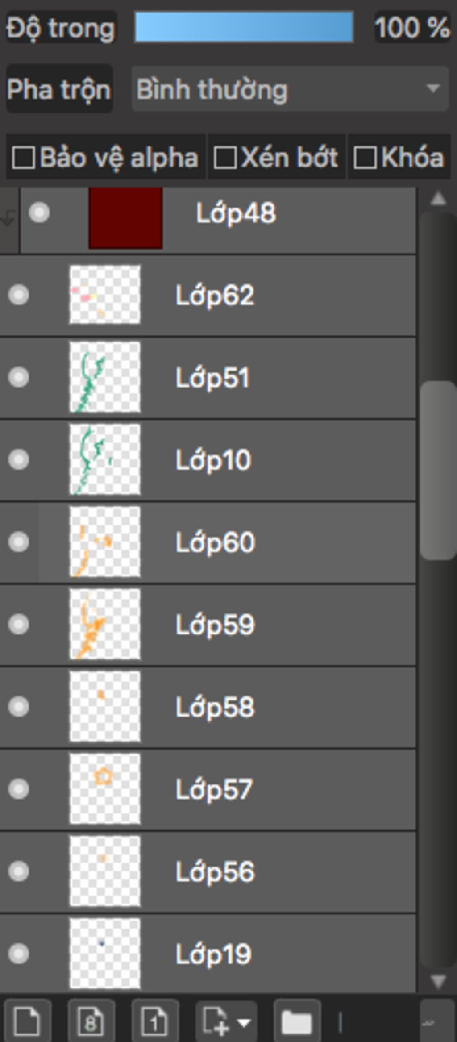Click the layer list scroll down arrow
The height and width of the screenshot is (1042, 457).
pos(438,981)
